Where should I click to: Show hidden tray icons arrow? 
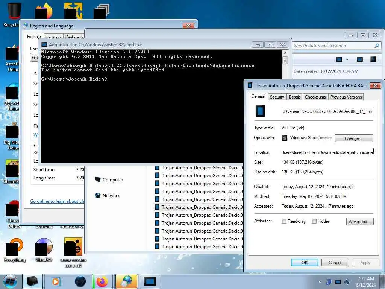pyautogui.click(x=320, y=282)
